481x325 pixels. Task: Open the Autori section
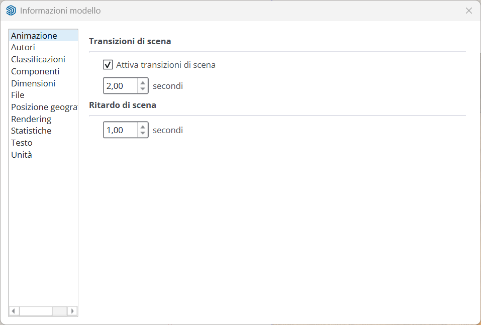point(23,47)
